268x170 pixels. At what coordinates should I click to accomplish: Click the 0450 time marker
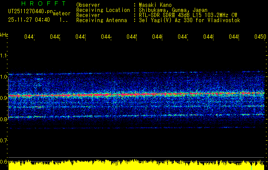coord(260,37)
